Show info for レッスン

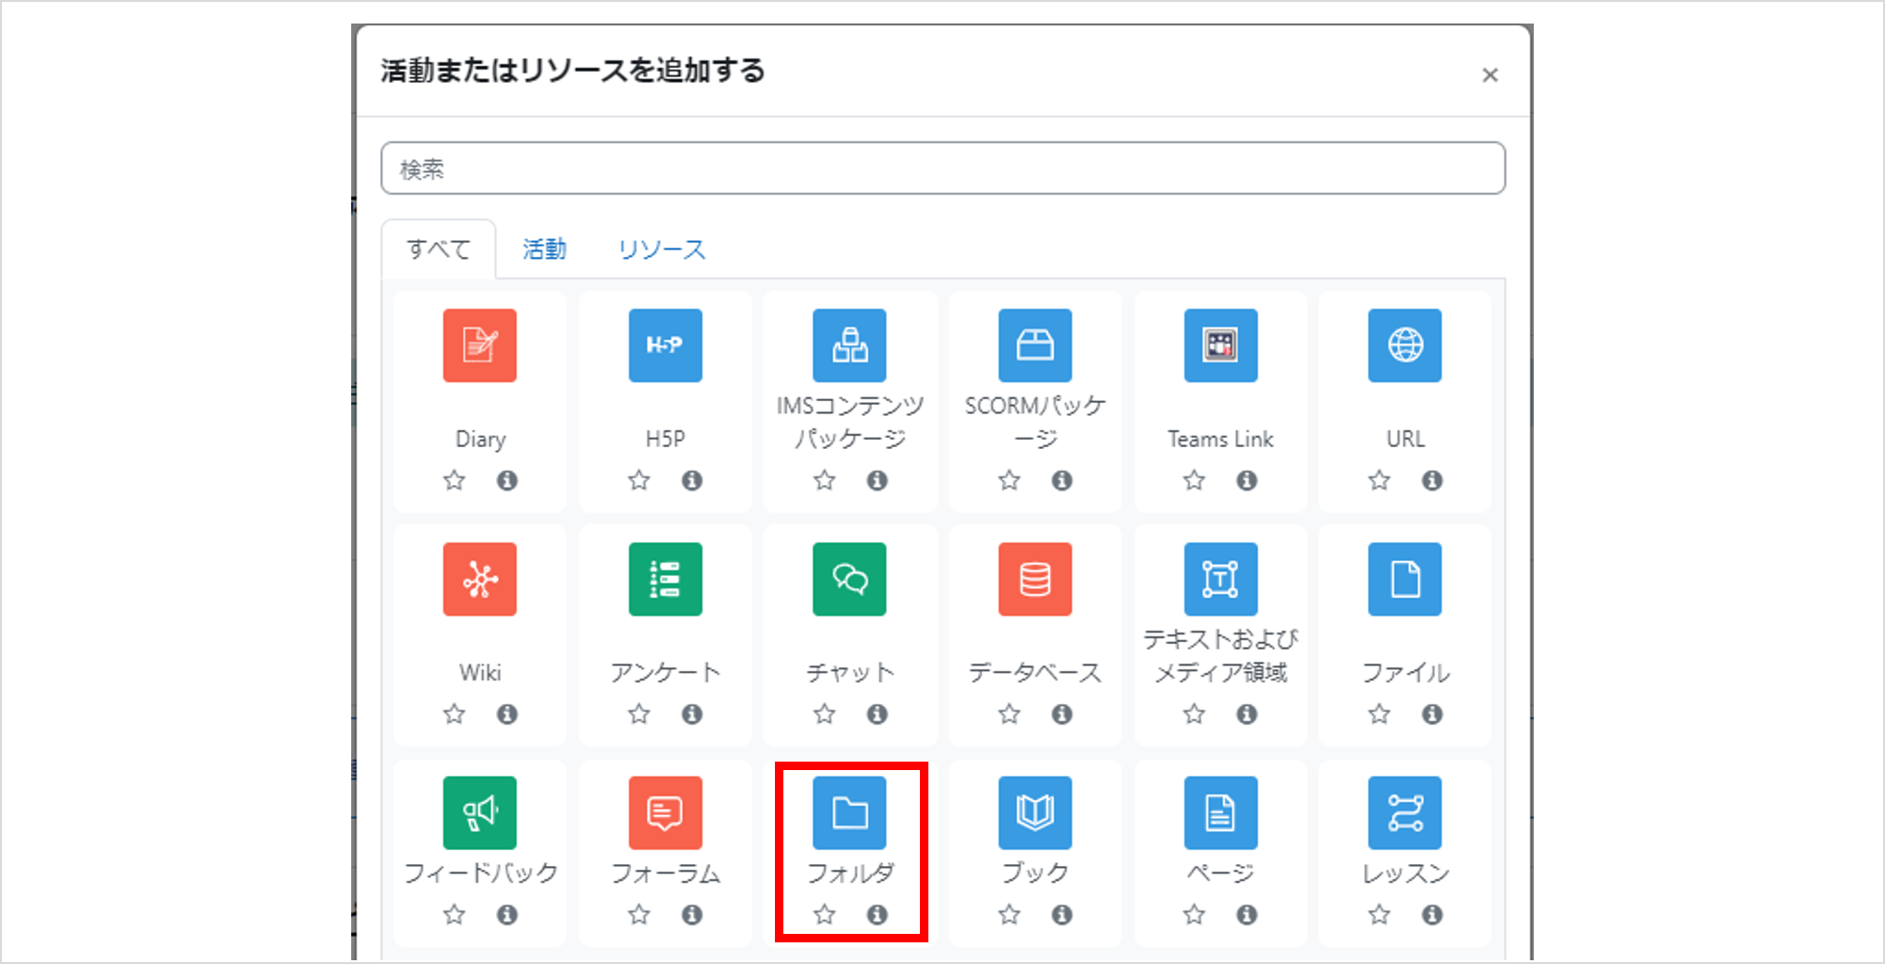pos(1432,914)
